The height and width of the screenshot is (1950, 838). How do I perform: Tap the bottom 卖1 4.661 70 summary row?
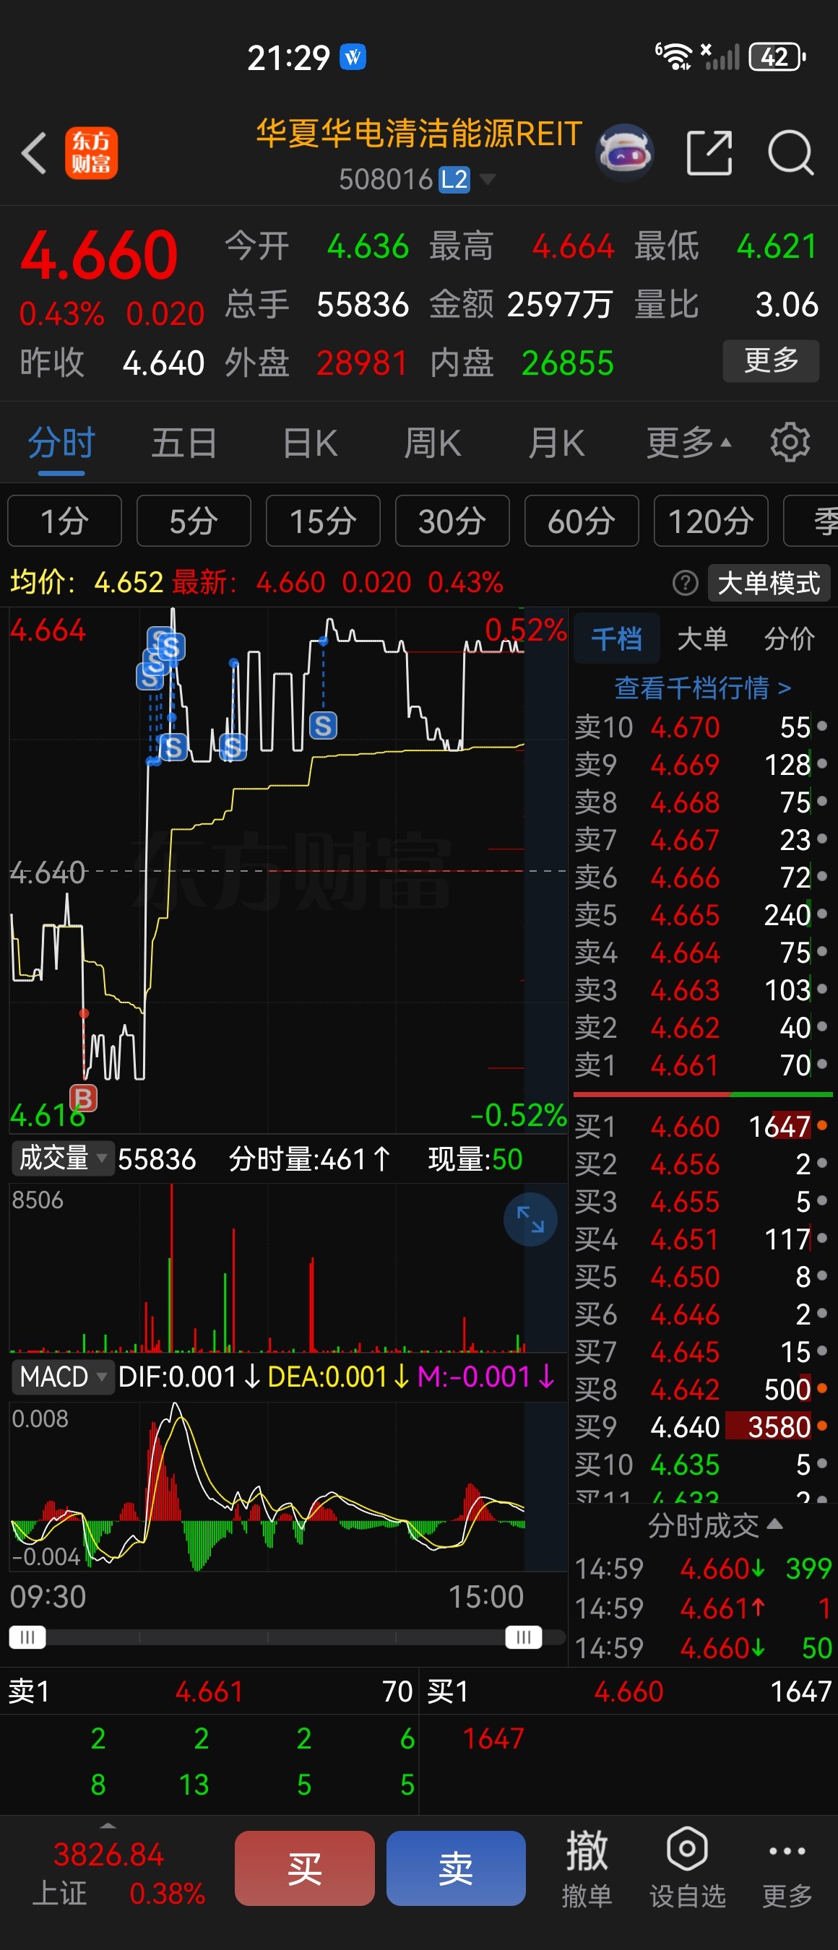[209, 1691]
